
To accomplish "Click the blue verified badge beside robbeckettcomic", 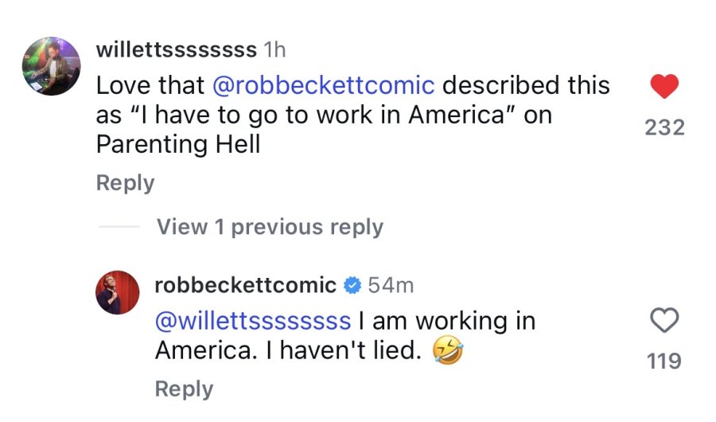I will [x=352, y=285].
